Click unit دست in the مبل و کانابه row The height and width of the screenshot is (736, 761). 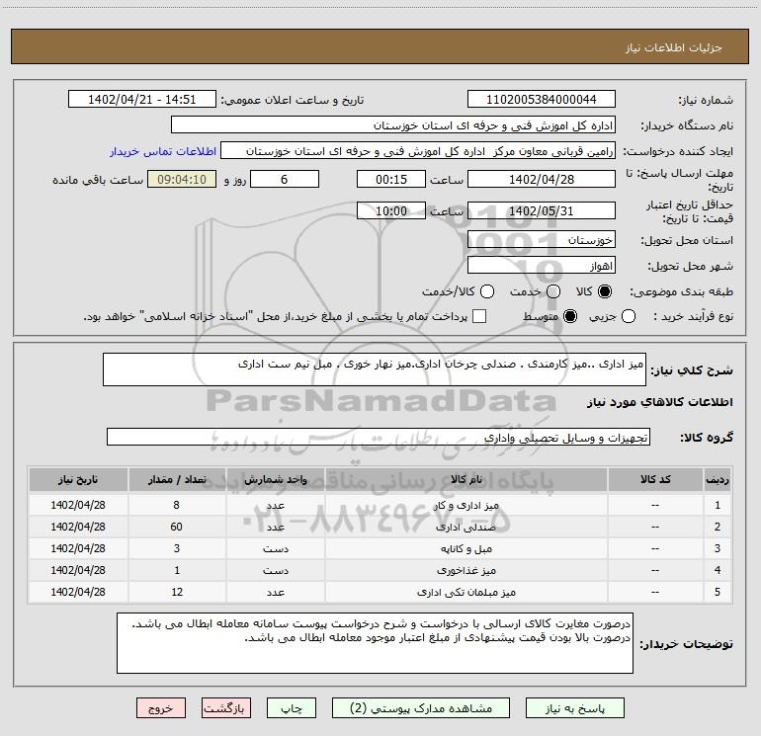[x=275, y=548]
